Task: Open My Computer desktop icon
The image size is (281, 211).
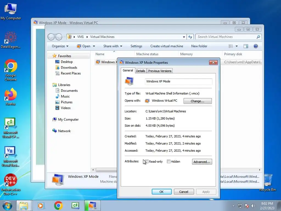Action: click(11, 12)
